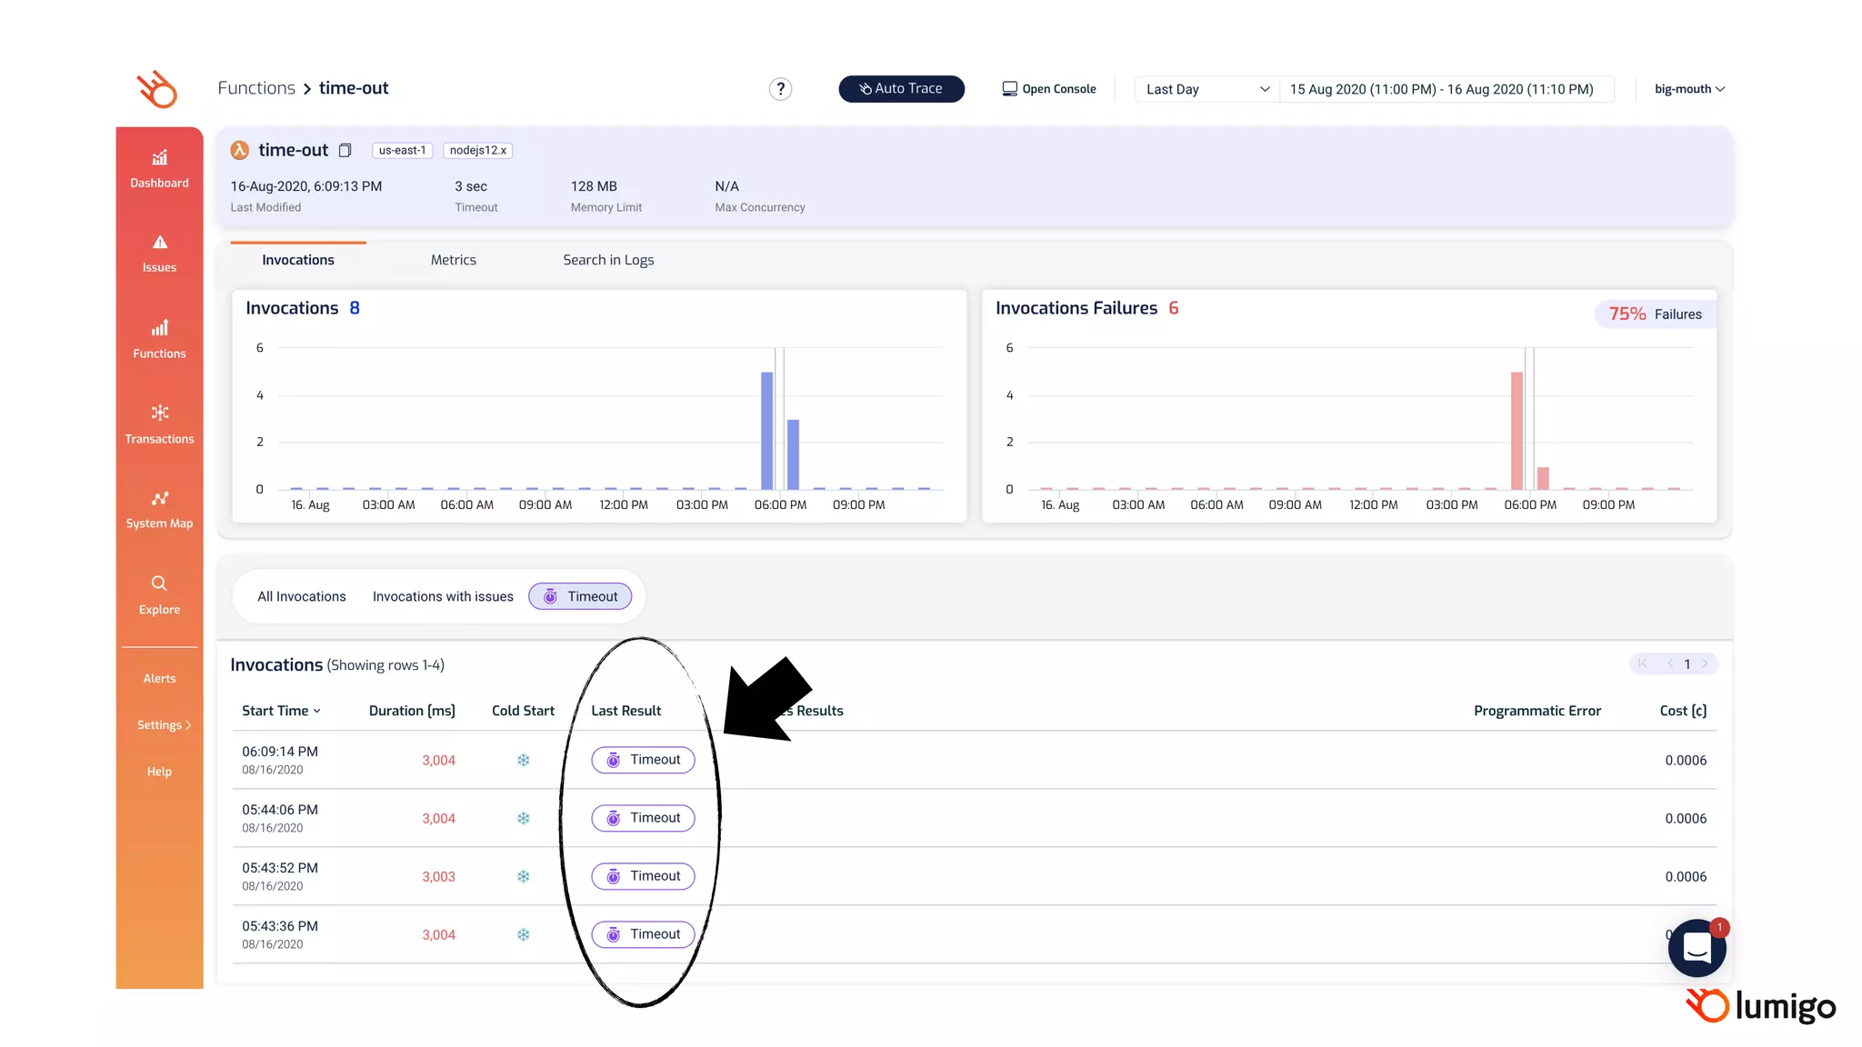This screenshot has height=1047, width=1862.
Task: Open the chat messenger bubble
Action: pyautogui.click(x=1697, y=948)
